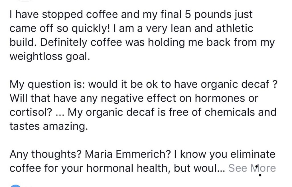The image size is (292, 187).
Task: Click the "My question is" paragraph
Action: tap(143, 105)
